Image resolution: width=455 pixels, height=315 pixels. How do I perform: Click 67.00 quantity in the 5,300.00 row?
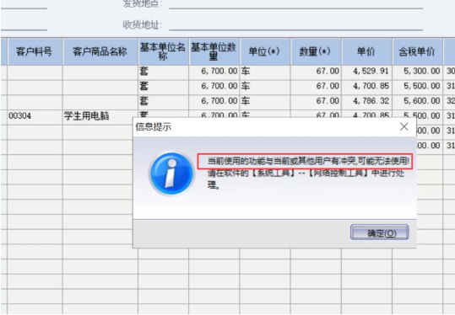tap(316, 72)
